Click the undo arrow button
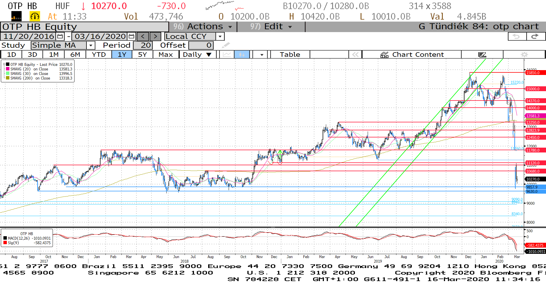Image resolution: width=546 pixels, height=295 pixels. pos(517,36)
